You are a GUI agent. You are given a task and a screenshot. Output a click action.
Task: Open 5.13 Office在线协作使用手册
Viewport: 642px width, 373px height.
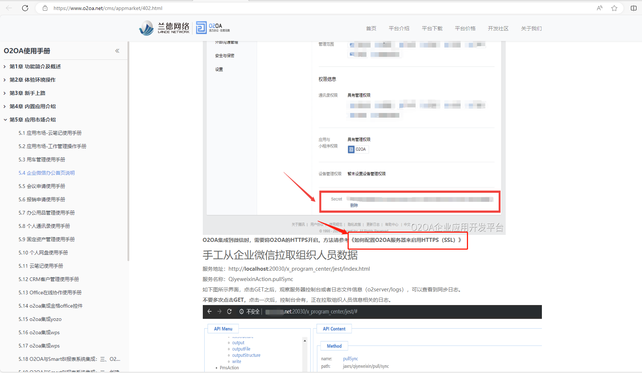[50, 292]
